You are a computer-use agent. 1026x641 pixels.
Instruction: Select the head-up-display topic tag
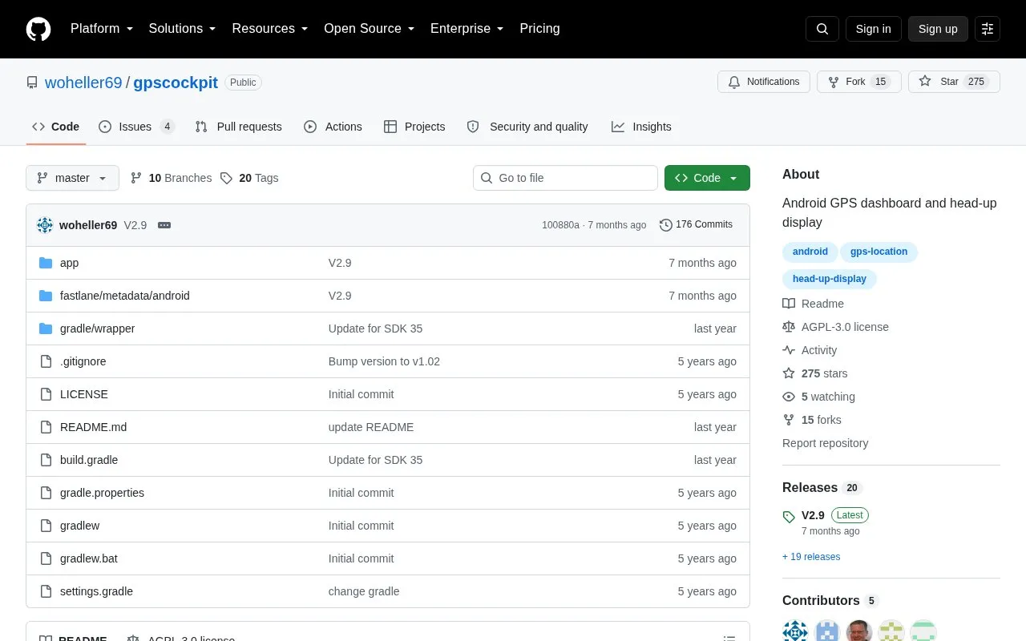[830, 279]
